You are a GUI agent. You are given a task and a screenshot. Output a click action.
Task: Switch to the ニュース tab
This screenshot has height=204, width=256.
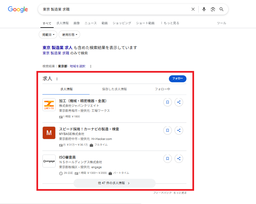91,23
